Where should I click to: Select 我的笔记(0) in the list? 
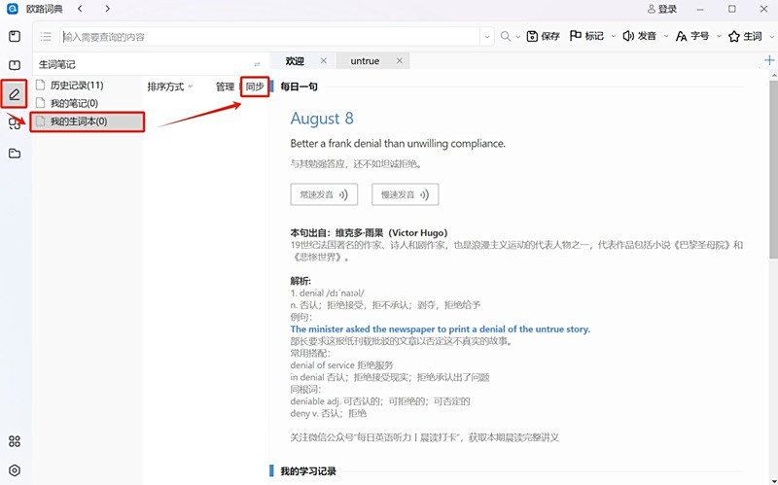tap(88, 103)
